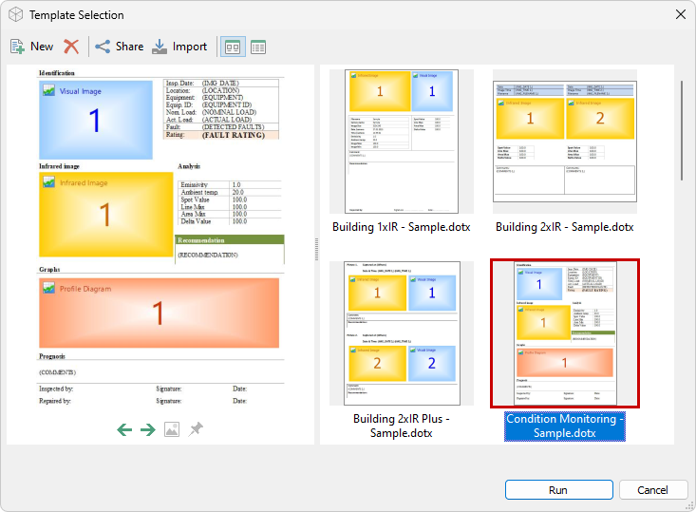Delete template with the red X icon
The width and height of the screenshot is (696, 512).
click(x=71, y=47)
